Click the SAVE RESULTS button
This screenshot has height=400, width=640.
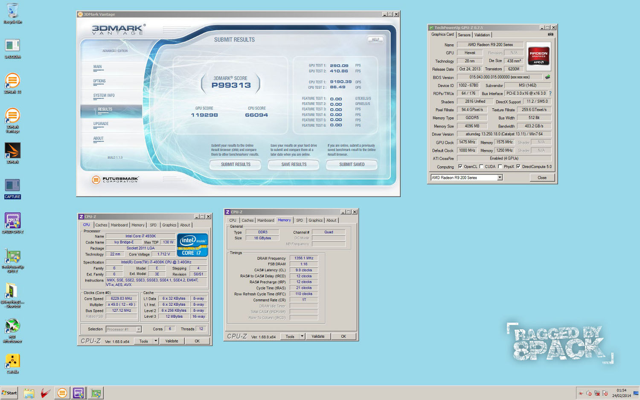coord(294,165)
